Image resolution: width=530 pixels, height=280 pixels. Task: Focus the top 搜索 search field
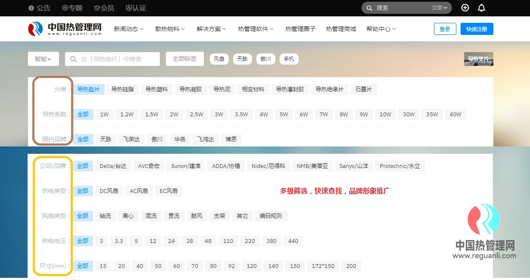coord(401,8)
